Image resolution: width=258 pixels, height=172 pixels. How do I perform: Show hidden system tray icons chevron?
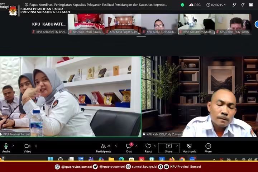214,159
